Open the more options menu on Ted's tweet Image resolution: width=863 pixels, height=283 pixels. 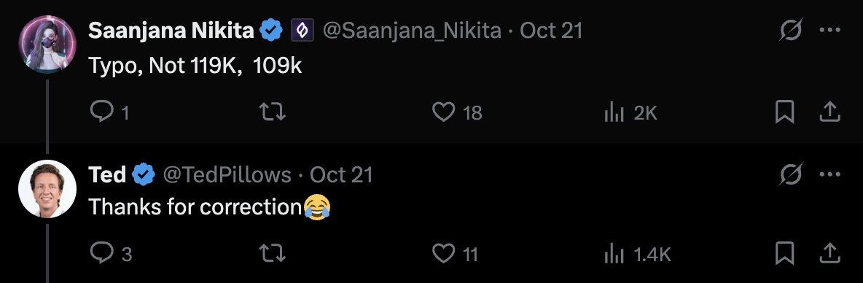click(x=829, y=174)
